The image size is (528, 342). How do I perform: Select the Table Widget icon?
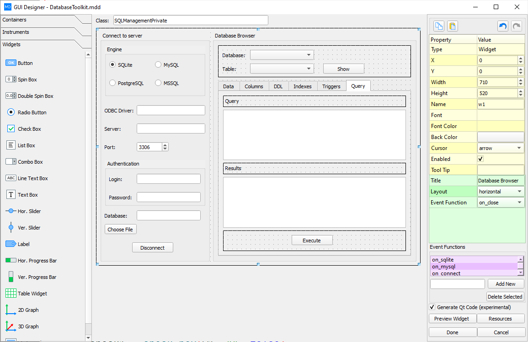pyautogui.click(x=11, y=294)
